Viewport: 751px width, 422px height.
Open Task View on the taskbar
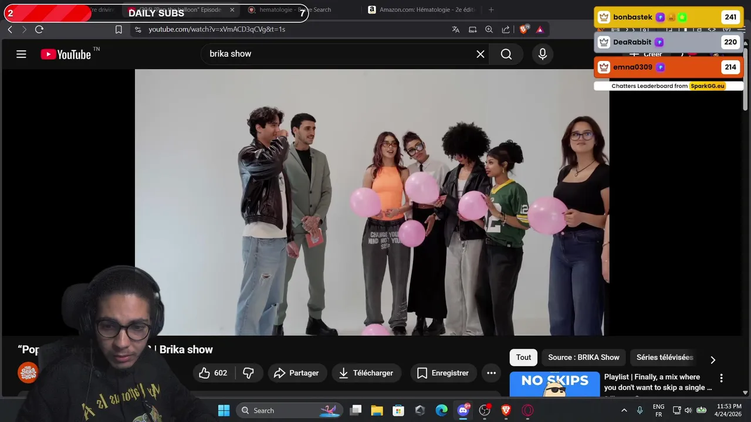click(x=356, y=410)
